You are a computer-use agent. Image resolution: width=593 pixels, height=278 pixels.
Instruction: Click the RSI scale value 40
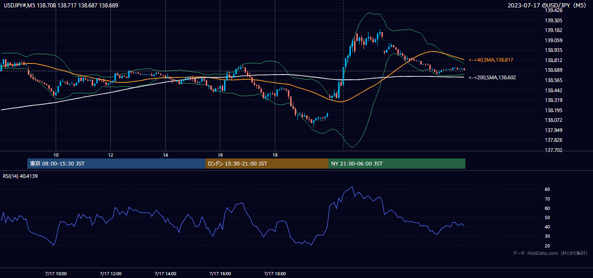547,227
